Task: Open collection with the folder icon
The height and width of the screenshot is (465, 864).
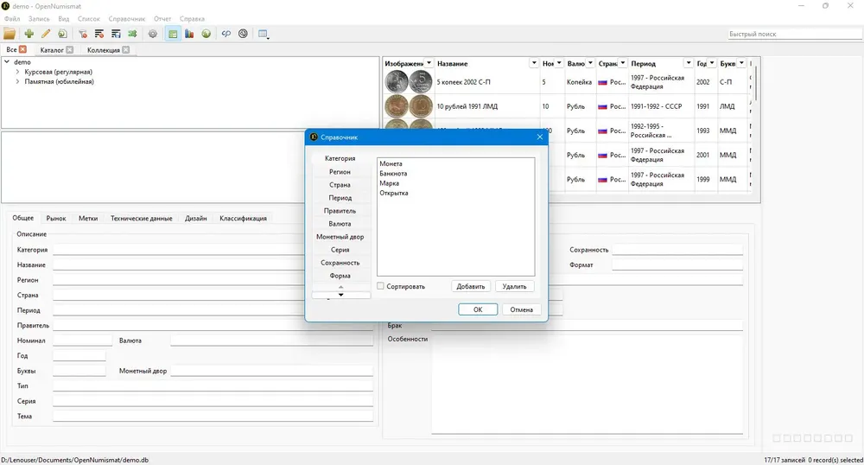Action: (10, 34)
